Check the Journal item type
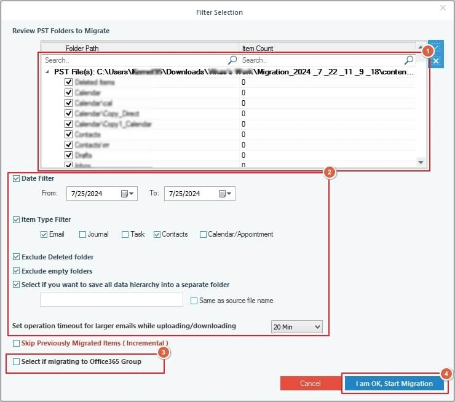Screen dimensions: 455x402 pos(83,234)
